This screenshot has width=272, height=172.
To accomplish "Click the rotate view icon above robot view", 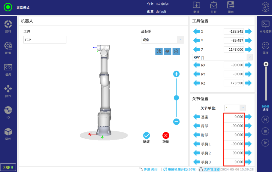I will click(176, 51).
